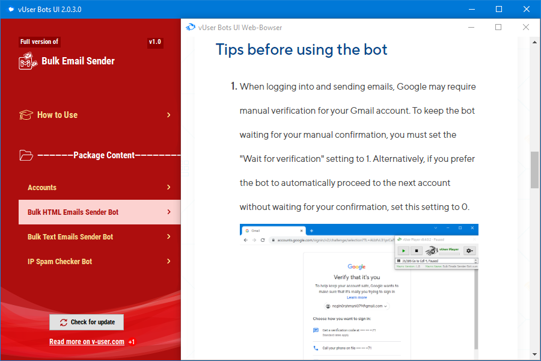
Task: Click the v1.0 version badge
Action: point(155,42)
